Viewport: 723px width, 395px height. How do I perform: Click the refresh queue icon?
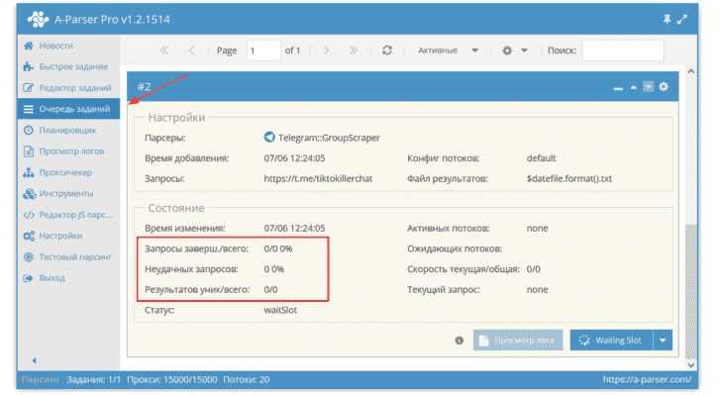(x=387, y=50)
